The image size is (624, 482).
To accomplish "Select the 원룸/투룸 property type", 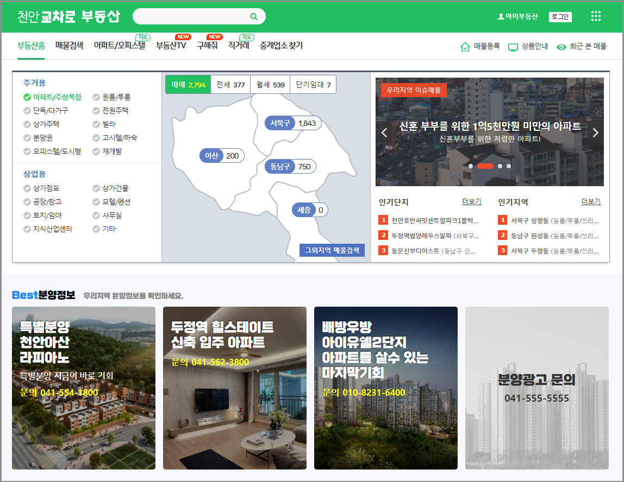I will pos(112,97).
